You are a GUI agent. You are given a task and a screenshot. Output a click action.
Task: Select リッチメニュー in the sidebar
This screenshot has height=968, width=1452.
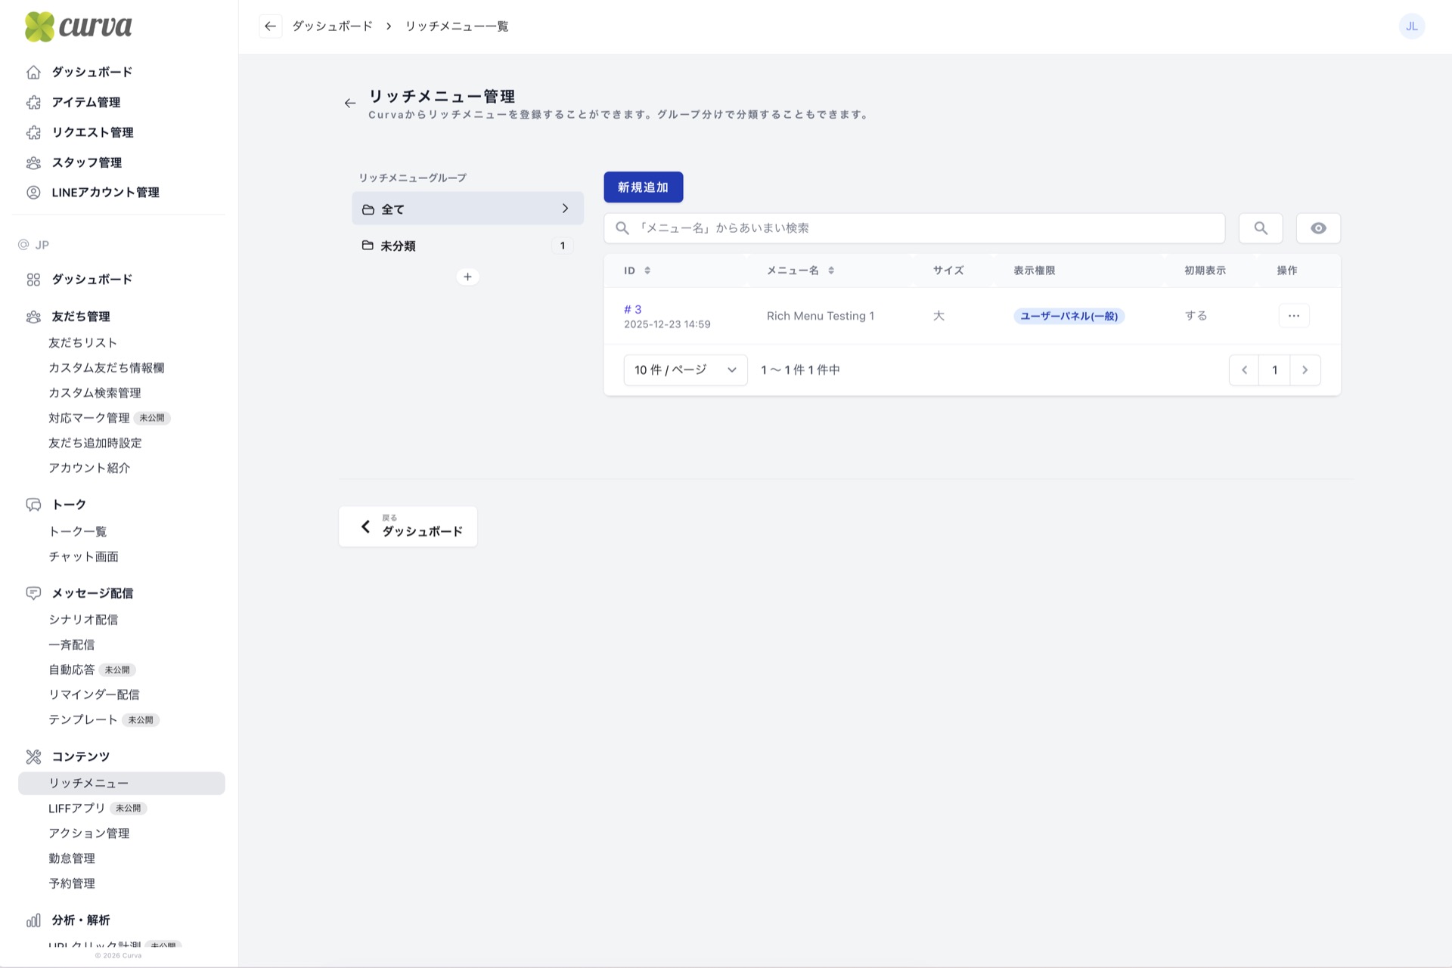tap(88, 784)
